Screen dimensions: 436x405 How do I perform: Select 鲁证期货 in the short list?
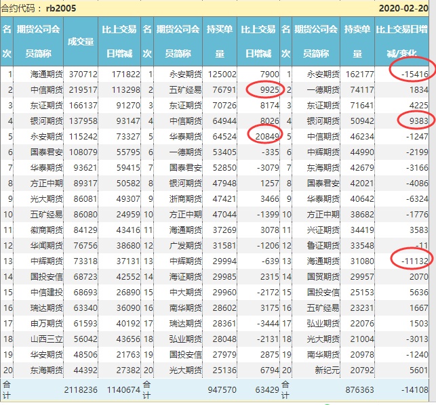tap(323, 245)
